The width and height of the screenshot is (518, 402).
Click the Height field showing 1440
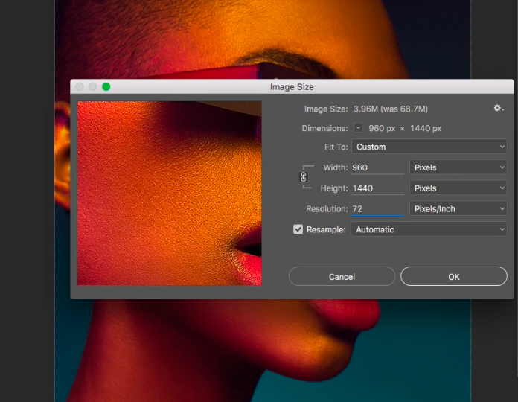coord(377,188)
